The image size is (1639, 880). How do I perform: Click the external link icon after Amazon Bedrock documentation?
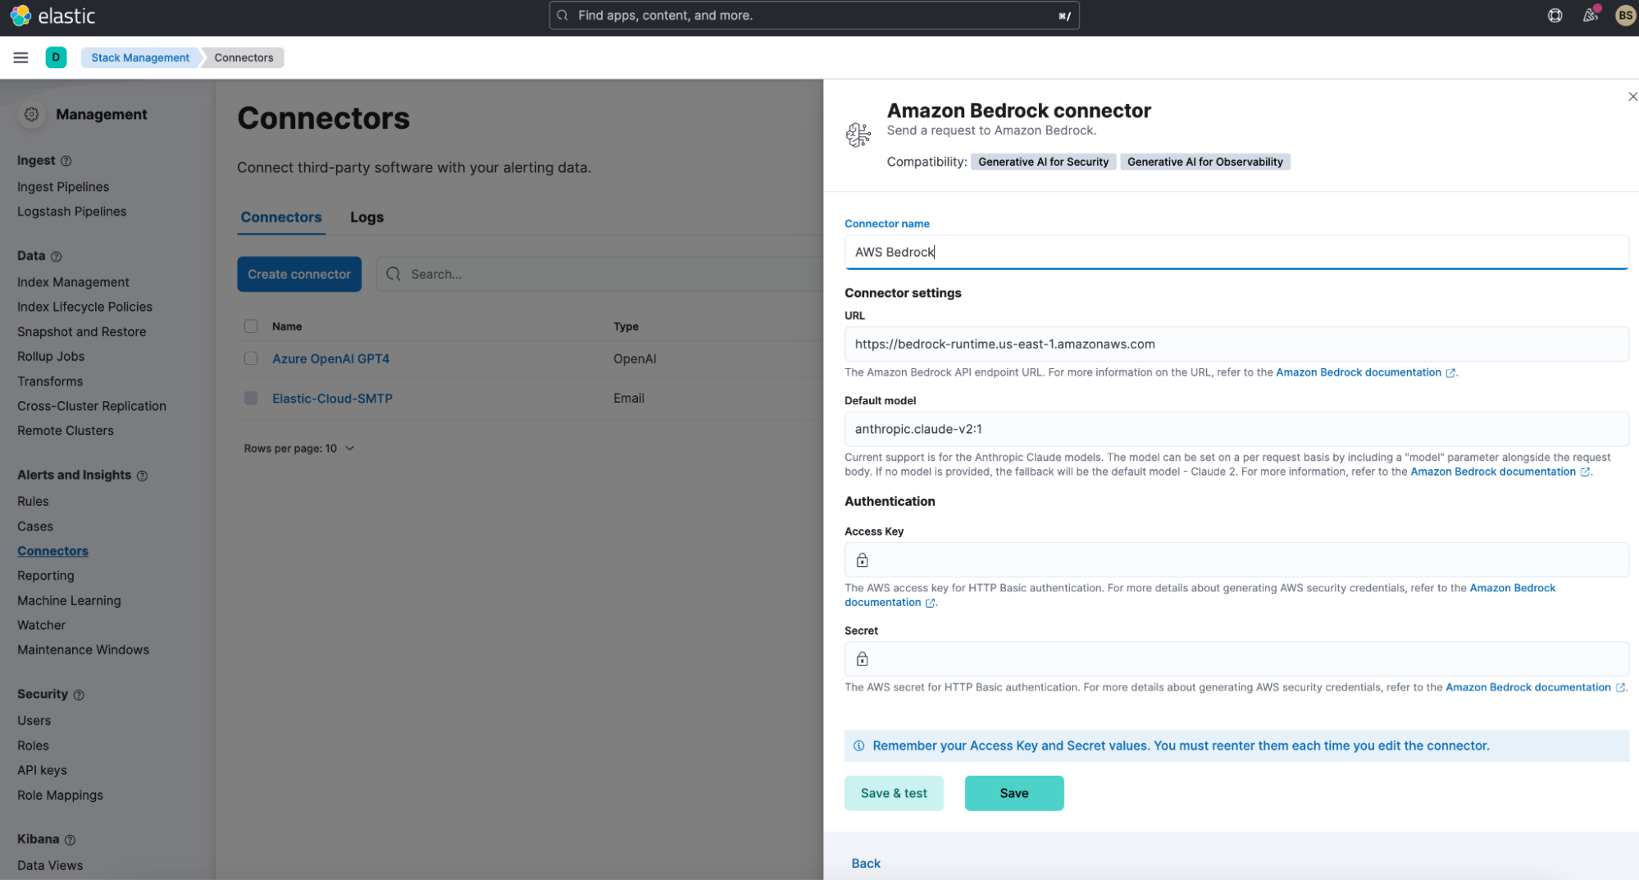click(x=1452, y=372)
